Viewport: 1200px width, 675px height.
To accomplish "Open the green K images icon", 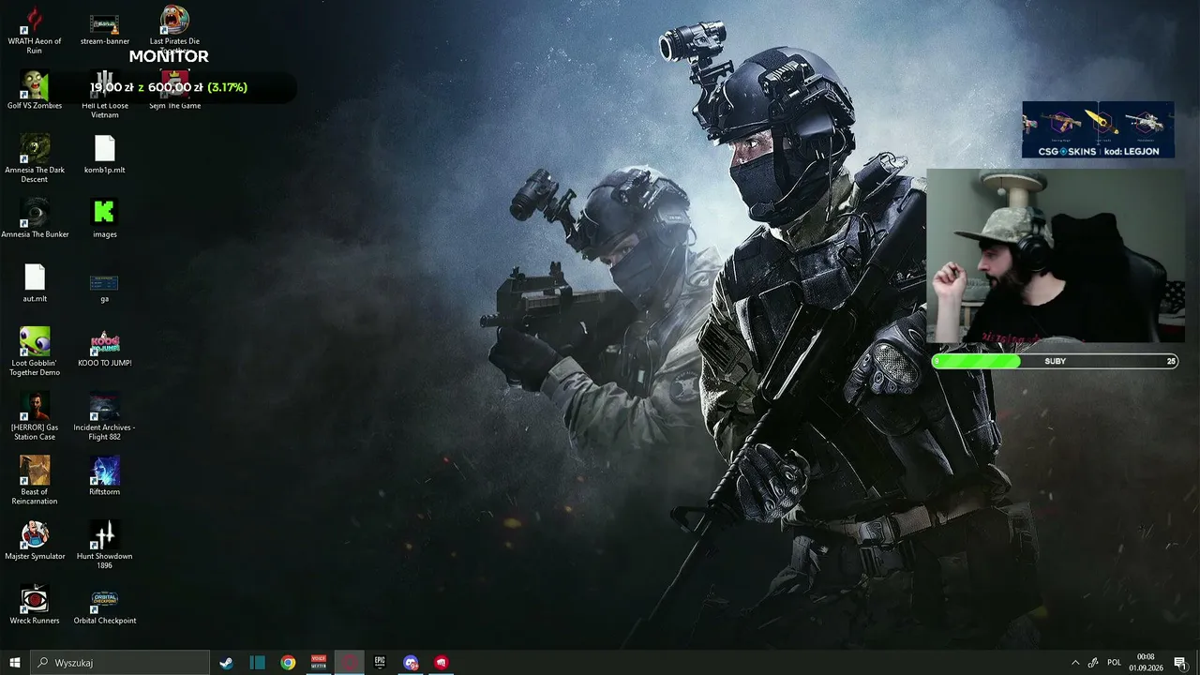I will [104, 218].
